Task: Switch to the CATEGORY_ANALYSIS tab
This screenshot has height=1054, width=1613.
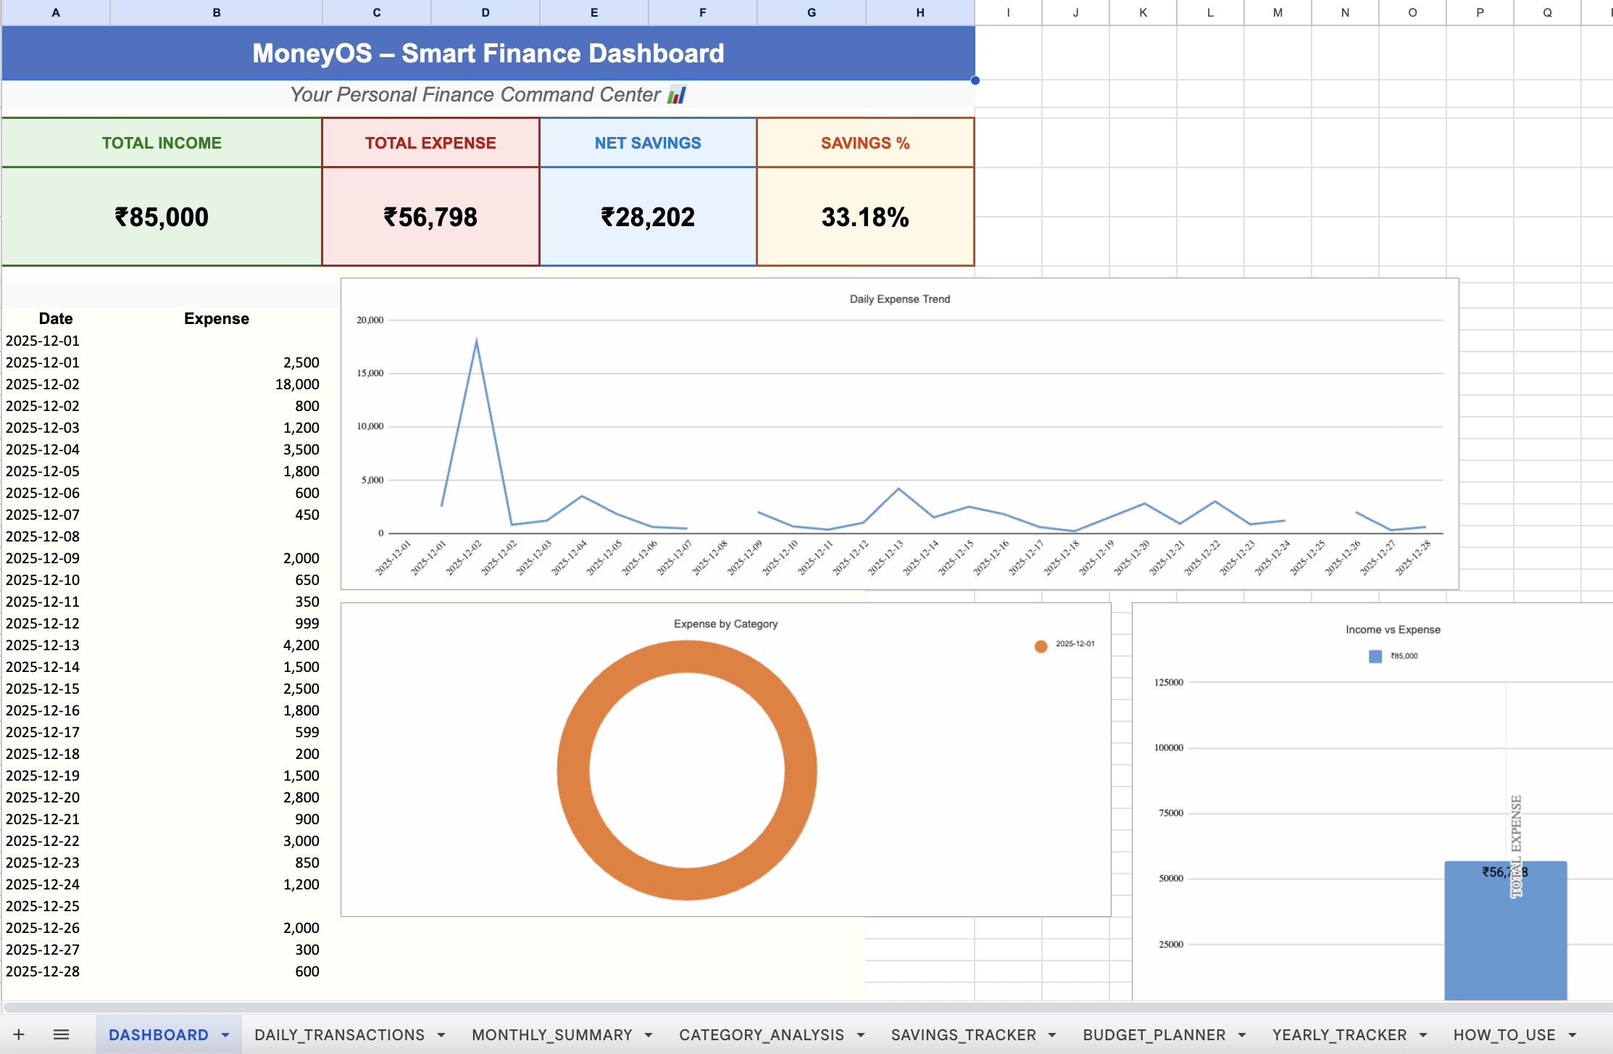Action: (762, 1034)
